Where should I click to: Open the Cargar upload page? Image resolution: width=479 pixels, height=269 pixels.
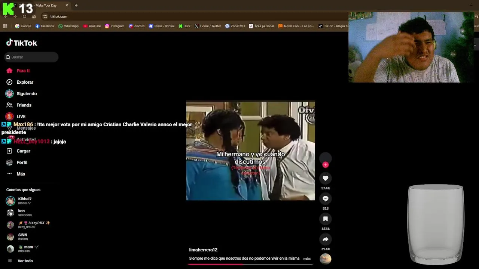[x=18, y=151]
